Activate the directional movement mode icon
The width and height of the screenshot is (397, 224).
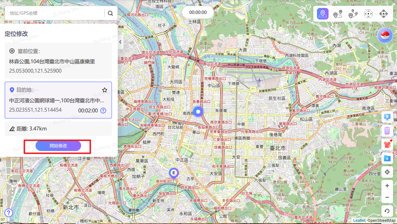[x=384, y=14]
